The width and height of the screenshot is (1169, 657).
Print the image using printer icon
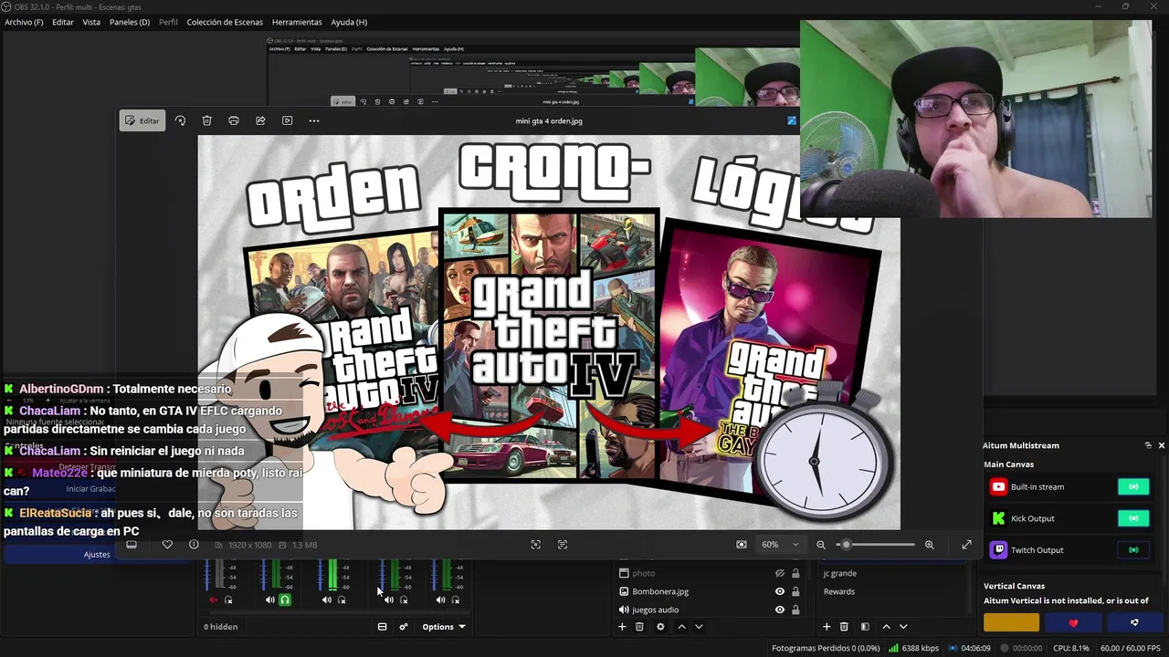(x=234, y=120)
